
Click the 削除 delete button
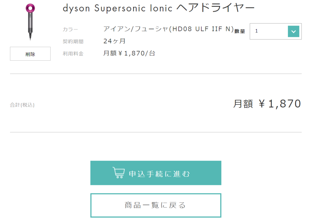(30, 54)
